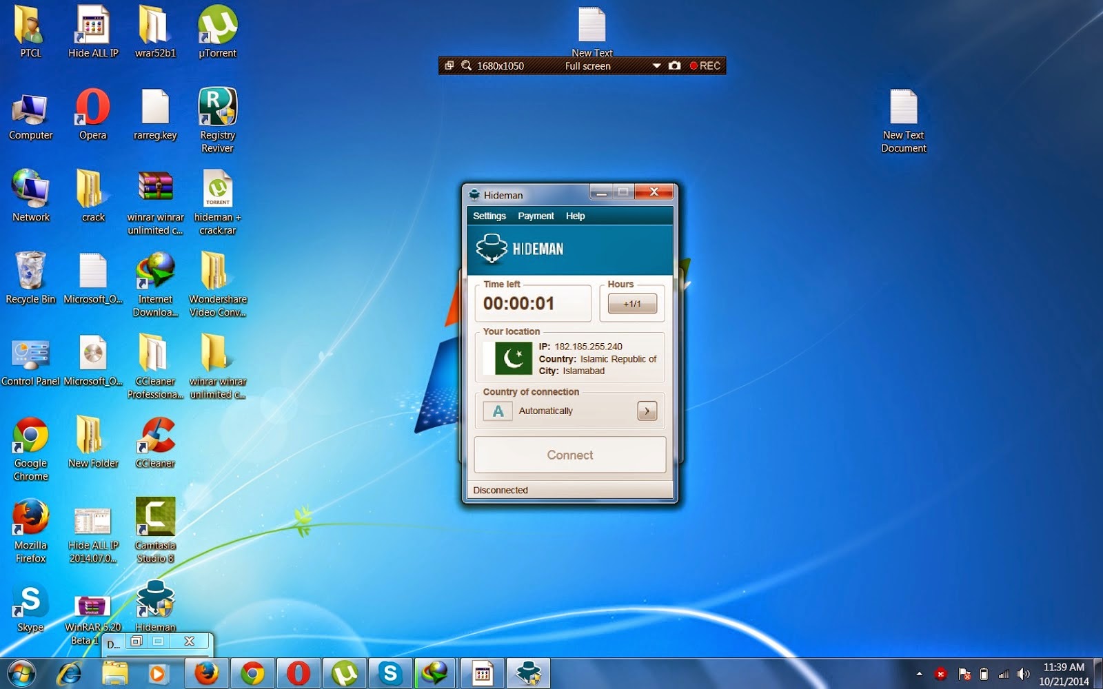This screenshot has width=1103, height=689.
Task: Open the Hide ALL IP shortcut with calendar icon
Action: 93,31
